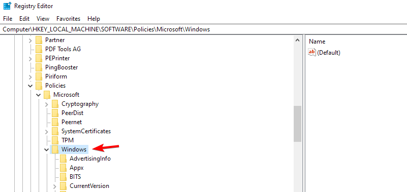Collapse the Policies key
Screen dimensions: 407x192
pos(30,86)
